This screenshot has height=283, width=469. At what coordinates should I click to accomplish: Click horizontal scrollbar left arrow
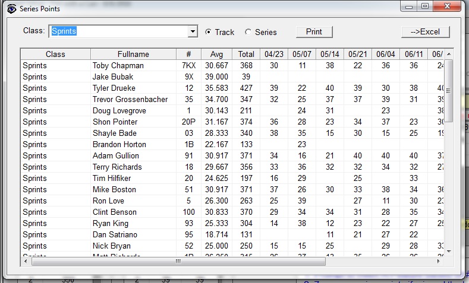[x=26, y=261]
